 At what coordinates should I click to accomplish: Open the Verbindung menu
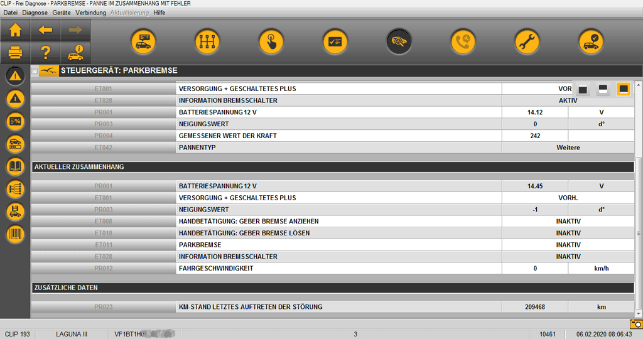point(90,13)
